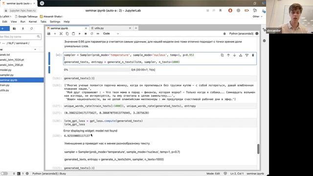Open the new launcher with the blue plus button
Screen dimensions: 313x176
(x=4, y=28)
